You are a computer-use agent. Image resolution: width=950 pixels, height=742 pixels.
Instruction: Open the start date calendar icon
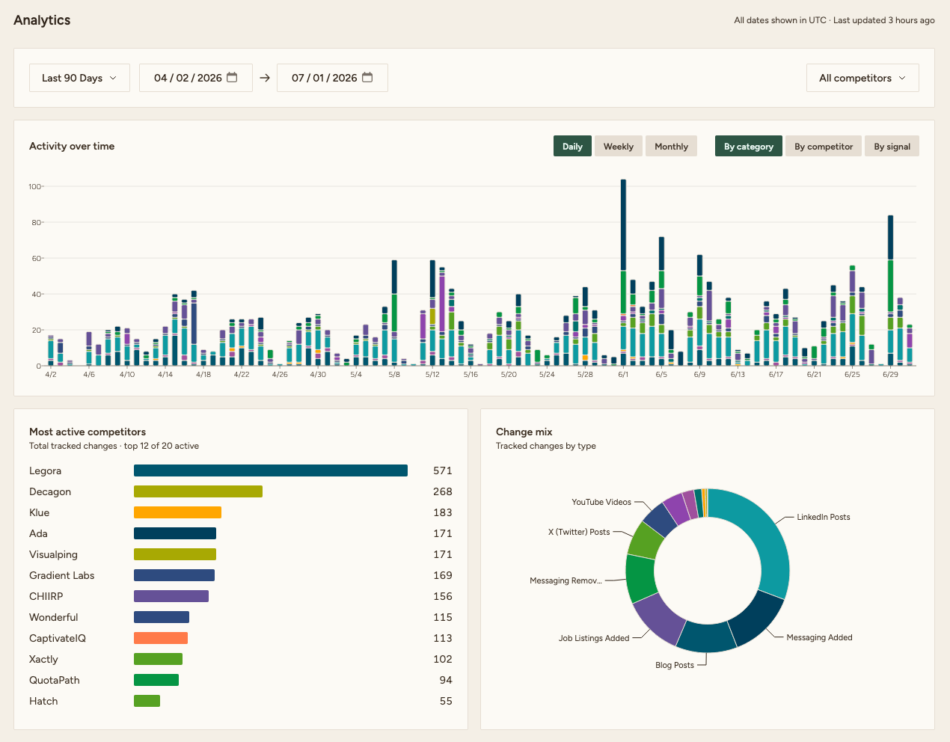[232, 78]
